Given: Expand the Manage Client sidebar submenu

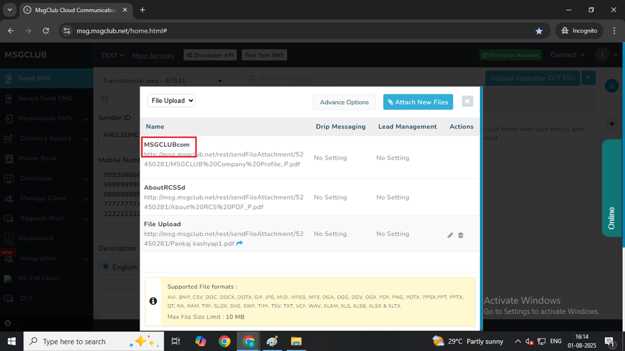Looking at the screenshot, I should (x=85, y=199).
